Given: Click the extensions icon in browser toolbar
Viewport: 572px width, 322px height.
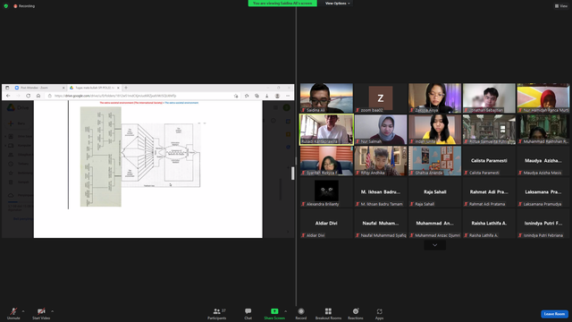Looking at the screenshot, I should [247, 96].
